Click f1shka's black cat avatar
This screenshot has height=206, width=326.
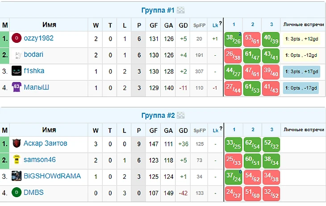pyautogui.click(x=17, y=71)
